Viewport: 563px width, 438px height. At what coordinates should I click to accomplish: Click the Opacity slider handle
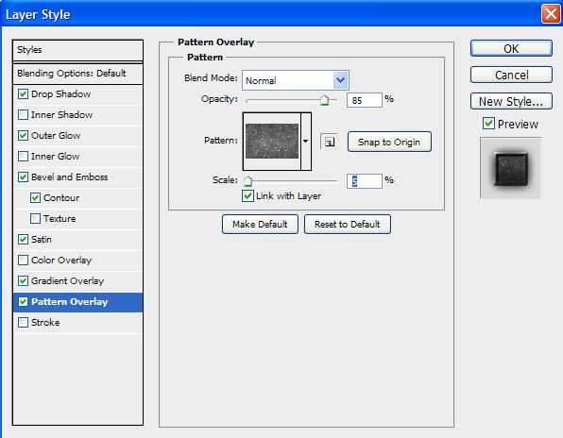click(x=324, y=100)
